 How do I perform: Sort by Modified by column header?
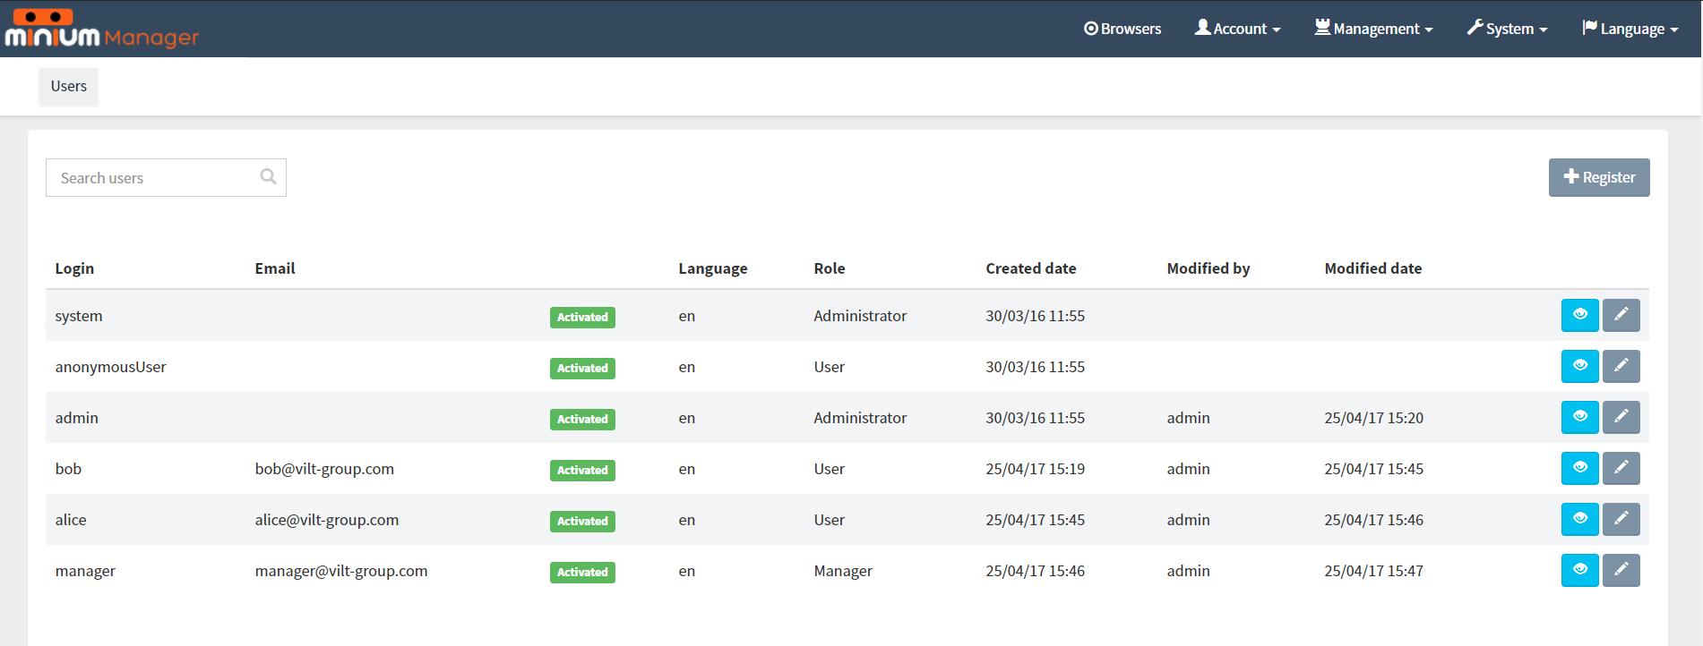(1208, 268)
